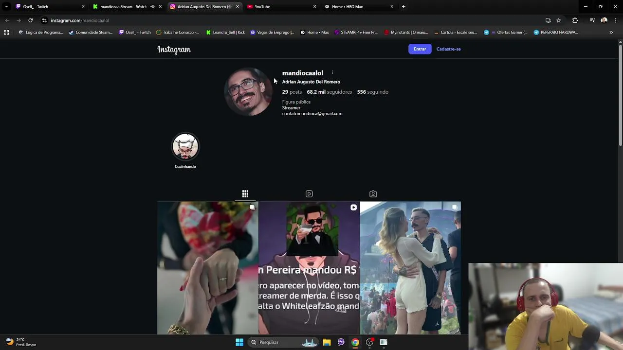623x350 pixels.
Task: Click the 68,2 mil seguidores count
Action: 329,92
